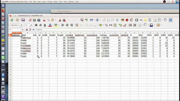Viewport: 180px width, 101px height.
Task: Apply the Background Color swatch
Action: 151,25
